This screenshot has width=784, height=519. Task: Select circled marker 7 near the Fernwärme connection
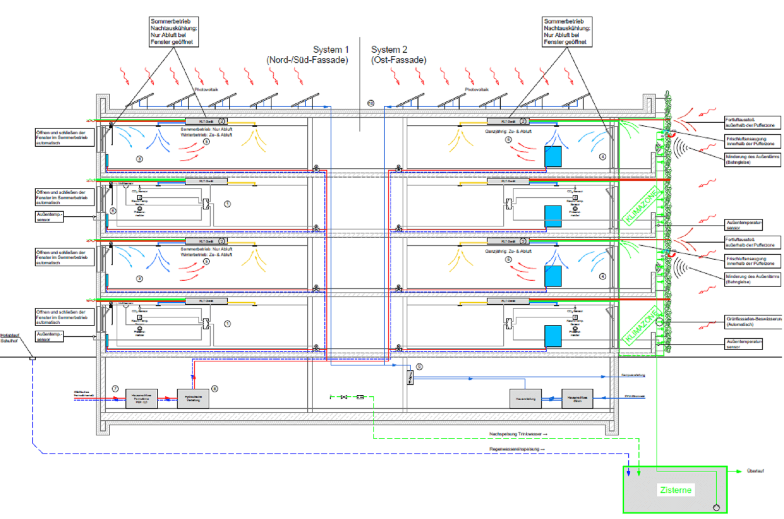coord(115,388)
